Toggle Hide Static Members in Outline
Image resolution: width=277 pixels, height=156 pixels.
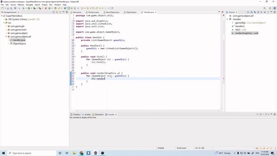(258, 12)
